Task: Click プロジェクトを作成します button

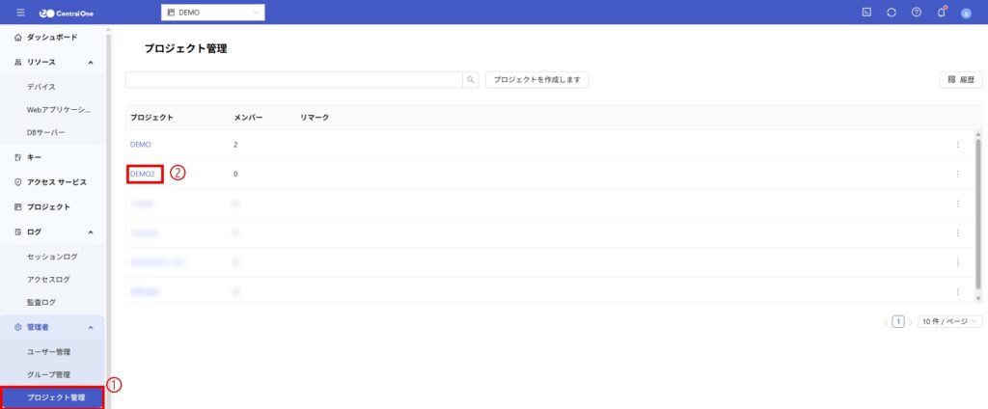Action: tap(536, 80)
